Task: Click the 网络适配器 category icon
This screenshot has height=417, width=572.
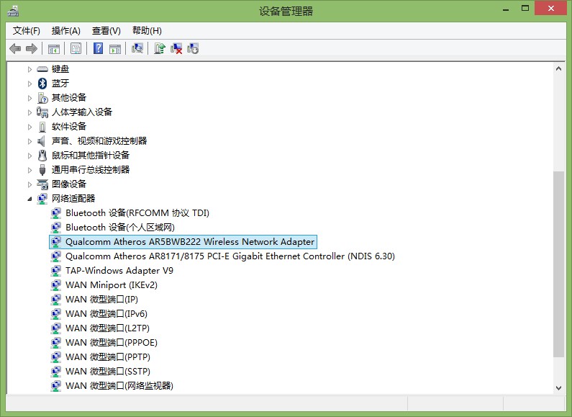Action: tap(42, 199)
